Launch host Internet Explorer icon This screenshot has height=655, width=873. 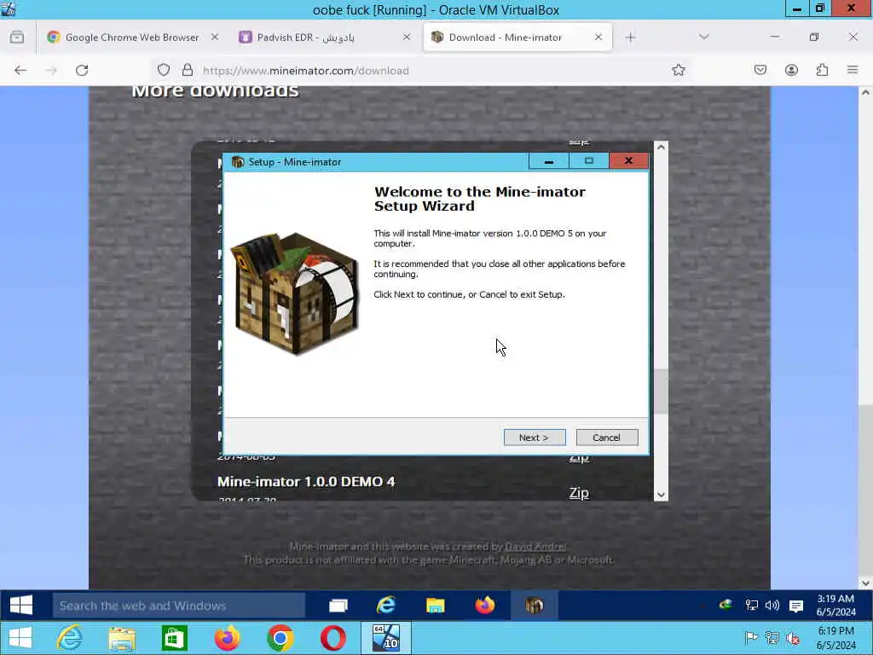[x=70, y=638]
